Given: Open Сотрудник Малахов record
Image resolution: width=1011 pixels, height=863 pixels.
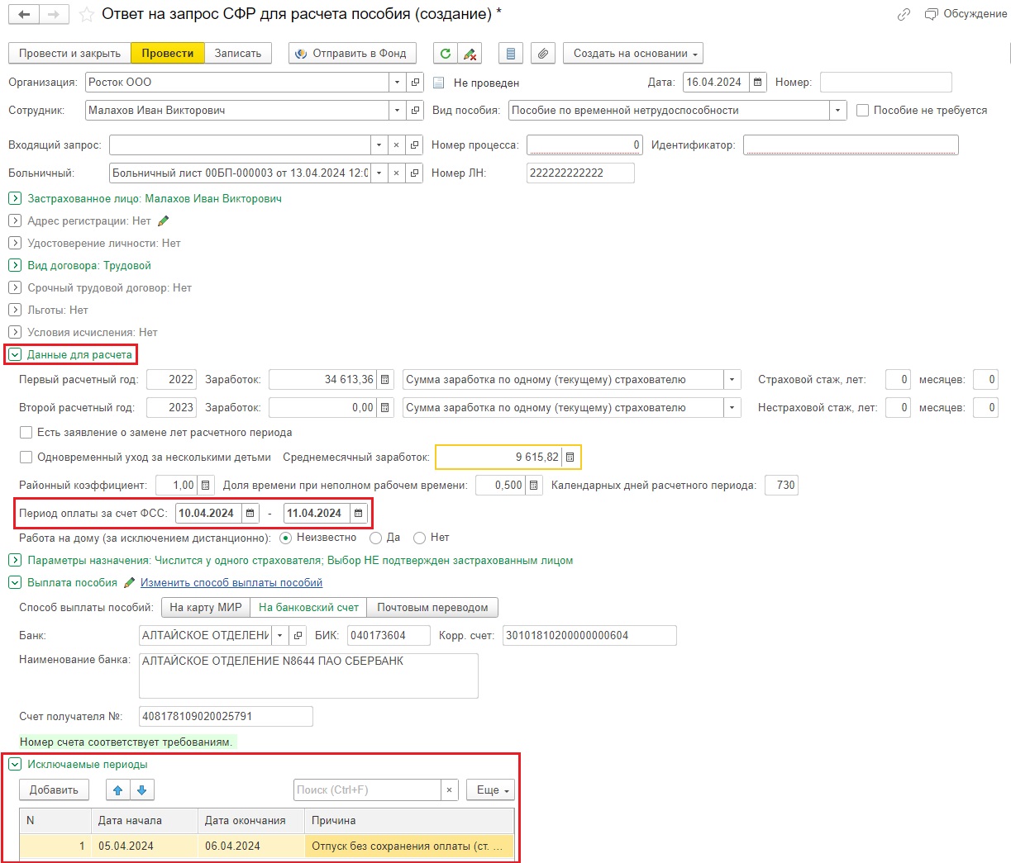Looking at the screenshot, I should [416, 111].
